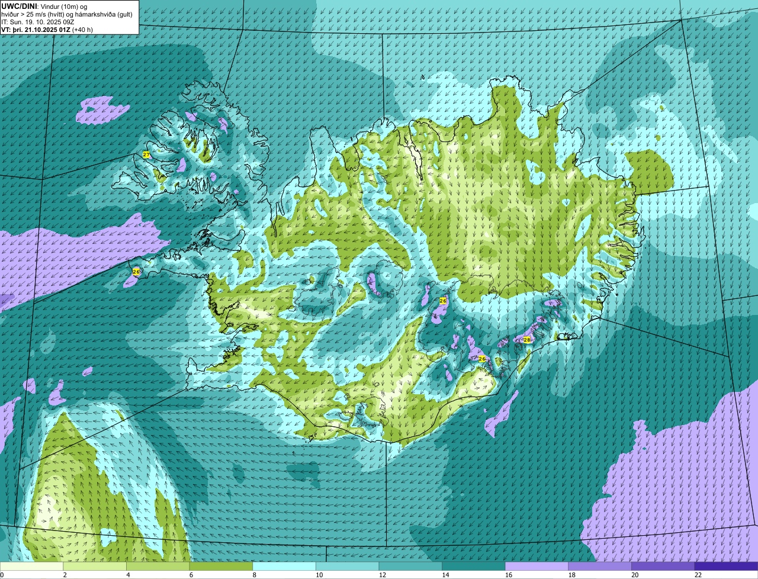Select the 6–8 m/s olive green legend swatch
758x579 pixels.
[221, 566]
